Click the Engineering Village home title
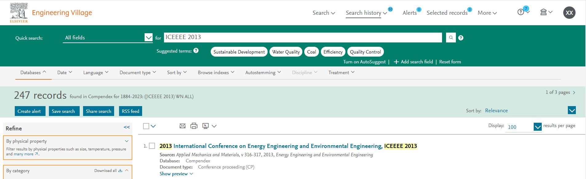Screen dimensions: 586x179 pyautogui.click(x=62, y=13)
